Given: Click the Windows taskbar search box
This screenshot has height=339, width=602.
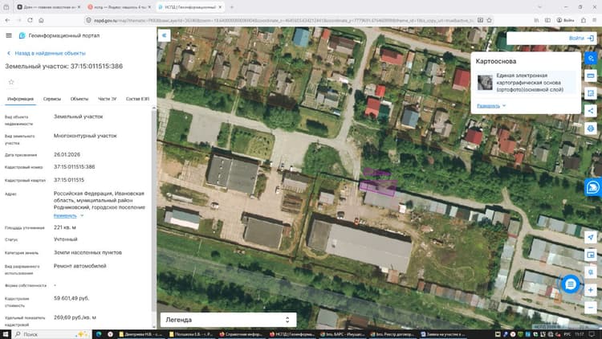Looking at the screenshot, I should 52,334.
